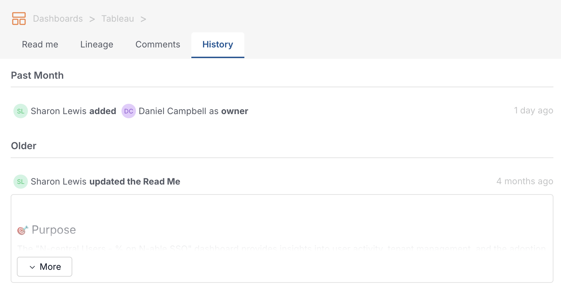Click Daniel Campbell's name
This screenshot has width=561, height=299.
point(173,111)
